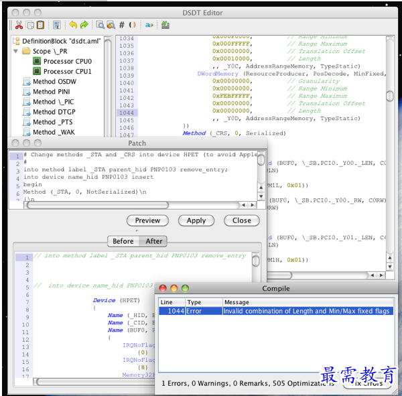Select Method _WAK in the tree
Image resolution: width=402 pixels, height=396 pixels.
54,132
